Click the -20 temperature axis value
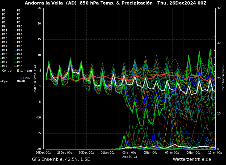The width and height of the screenshot is (226, 165). tap(39, 149)
